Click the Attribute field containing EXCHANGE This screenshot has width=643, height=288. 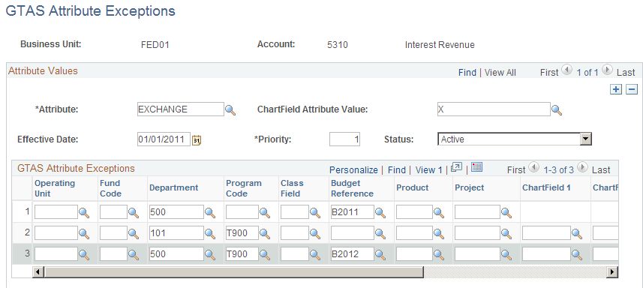[x=181, y=109]
